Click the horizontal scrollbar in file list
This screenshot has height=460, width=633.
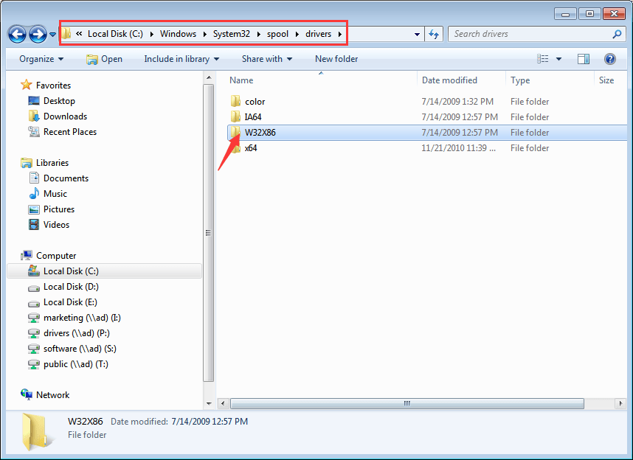(407, 404)
